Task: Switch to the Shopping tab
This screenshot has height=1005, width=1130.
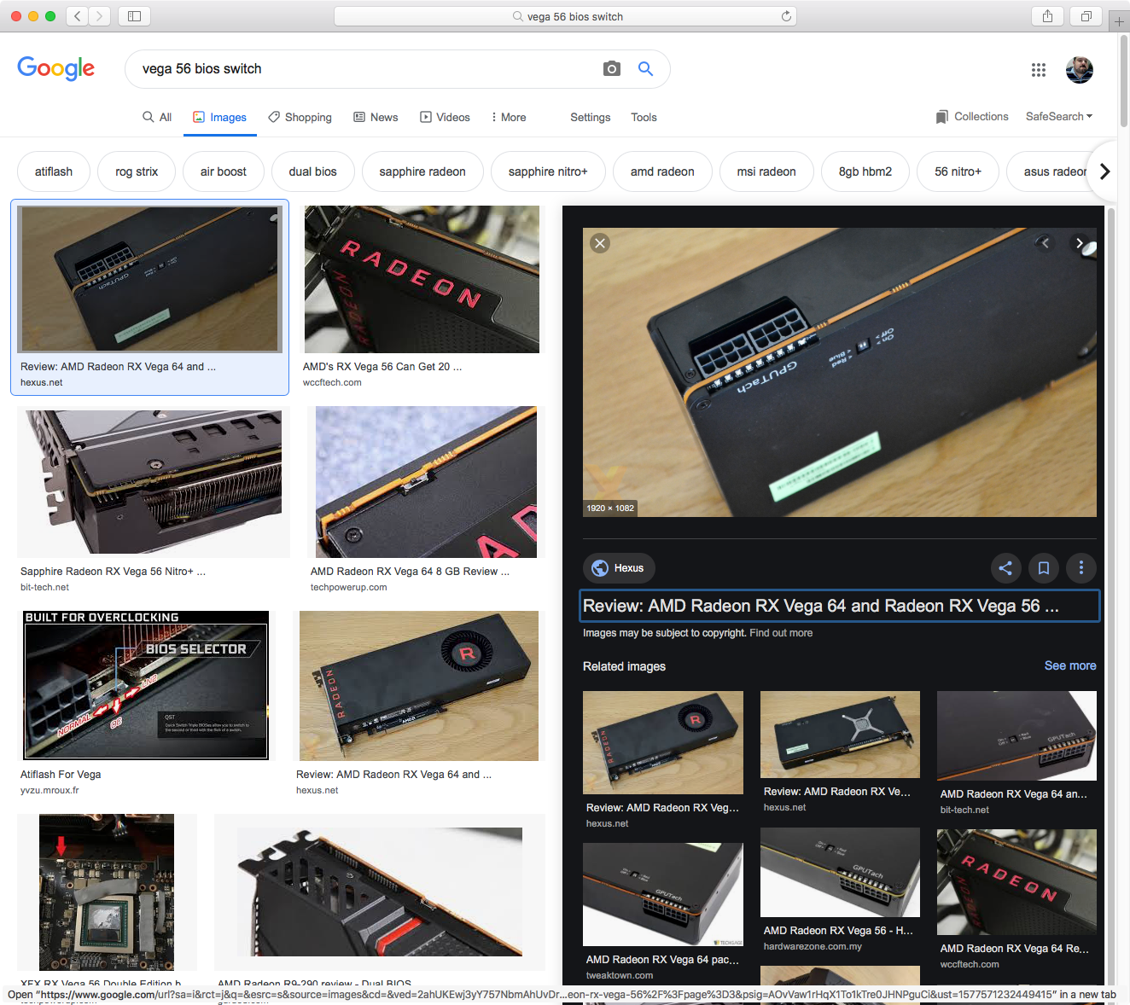Action: tap(300, 118)
